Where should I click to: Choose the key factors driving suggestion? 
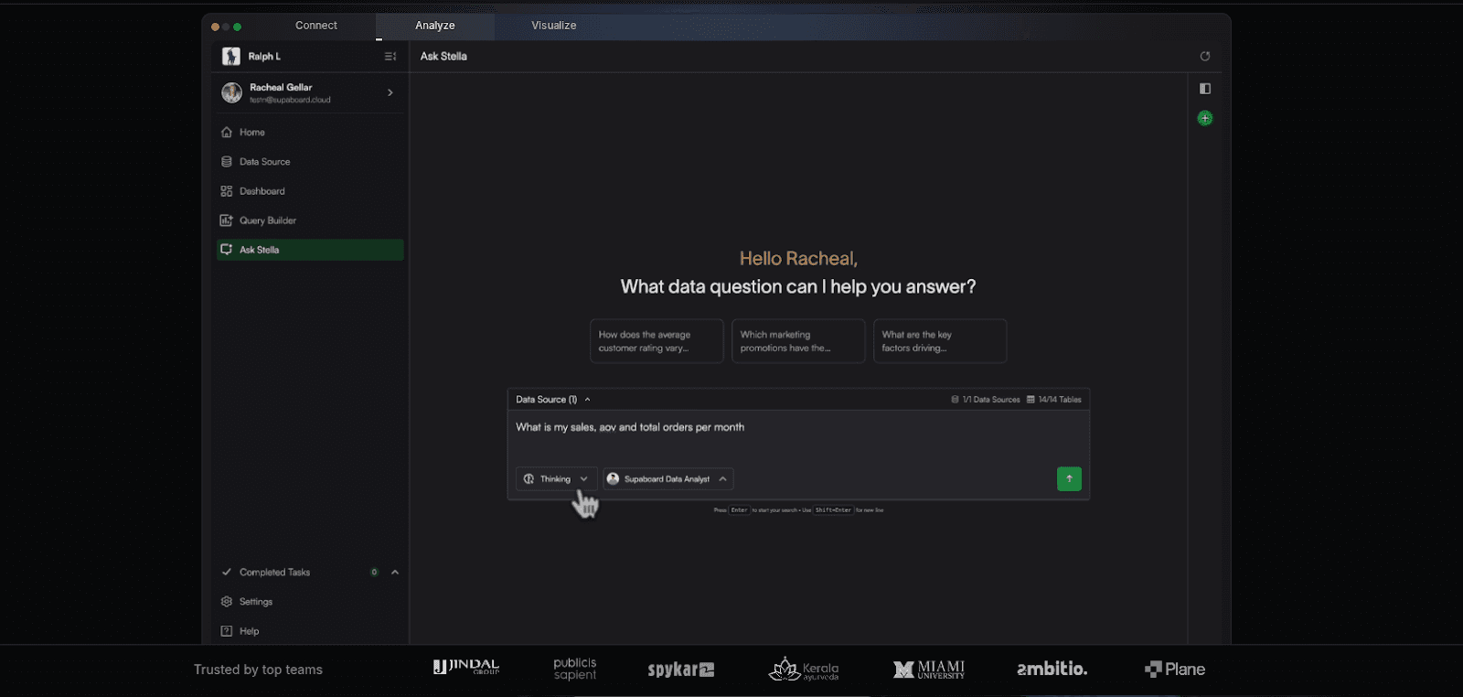click(940, 341)
